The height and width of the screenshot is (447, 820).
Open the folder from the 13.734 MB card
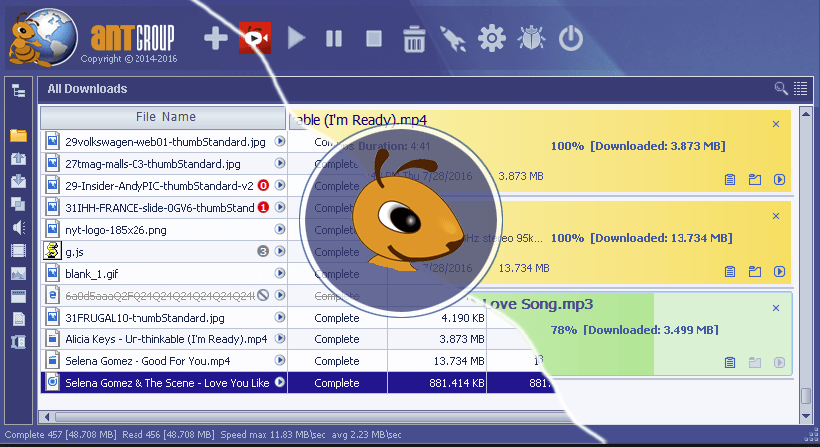coord(755,272)
